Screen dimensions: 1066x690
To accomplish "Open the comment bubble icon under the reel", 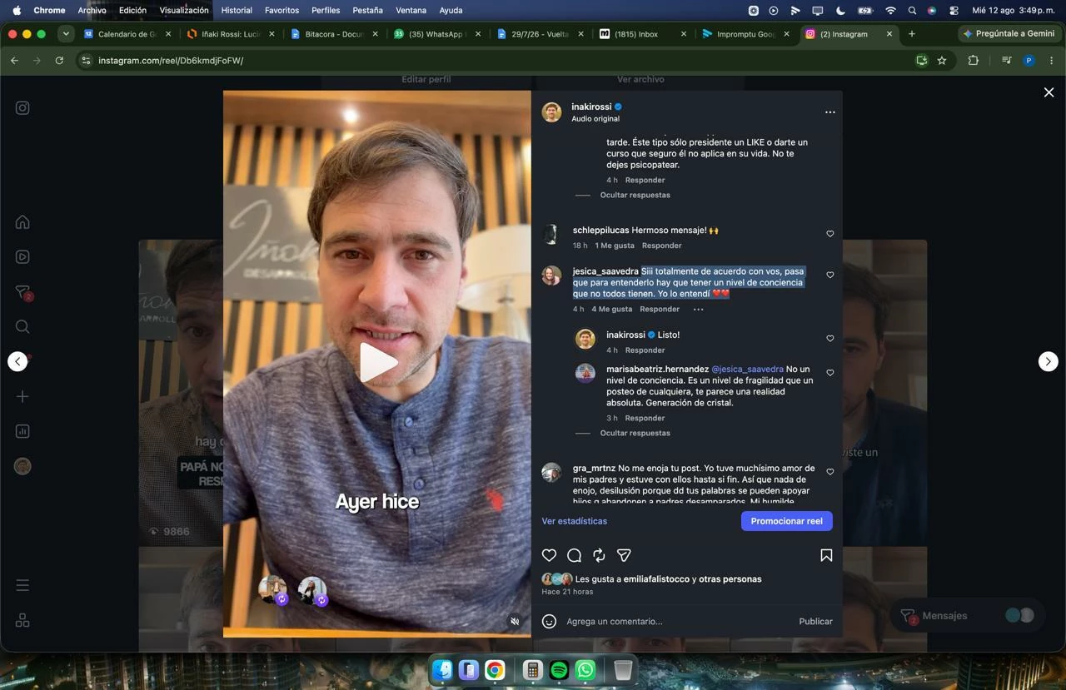I will (574, 555).
